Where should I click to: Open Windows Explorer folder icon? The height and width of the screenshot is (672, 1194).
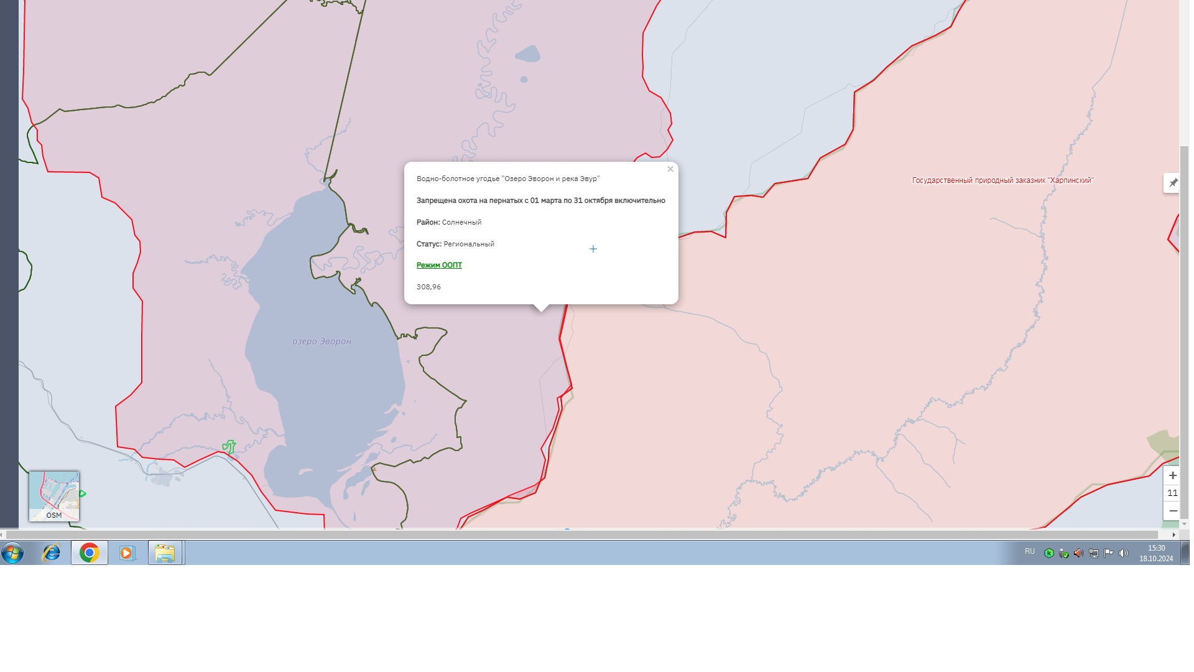[165, 553]
